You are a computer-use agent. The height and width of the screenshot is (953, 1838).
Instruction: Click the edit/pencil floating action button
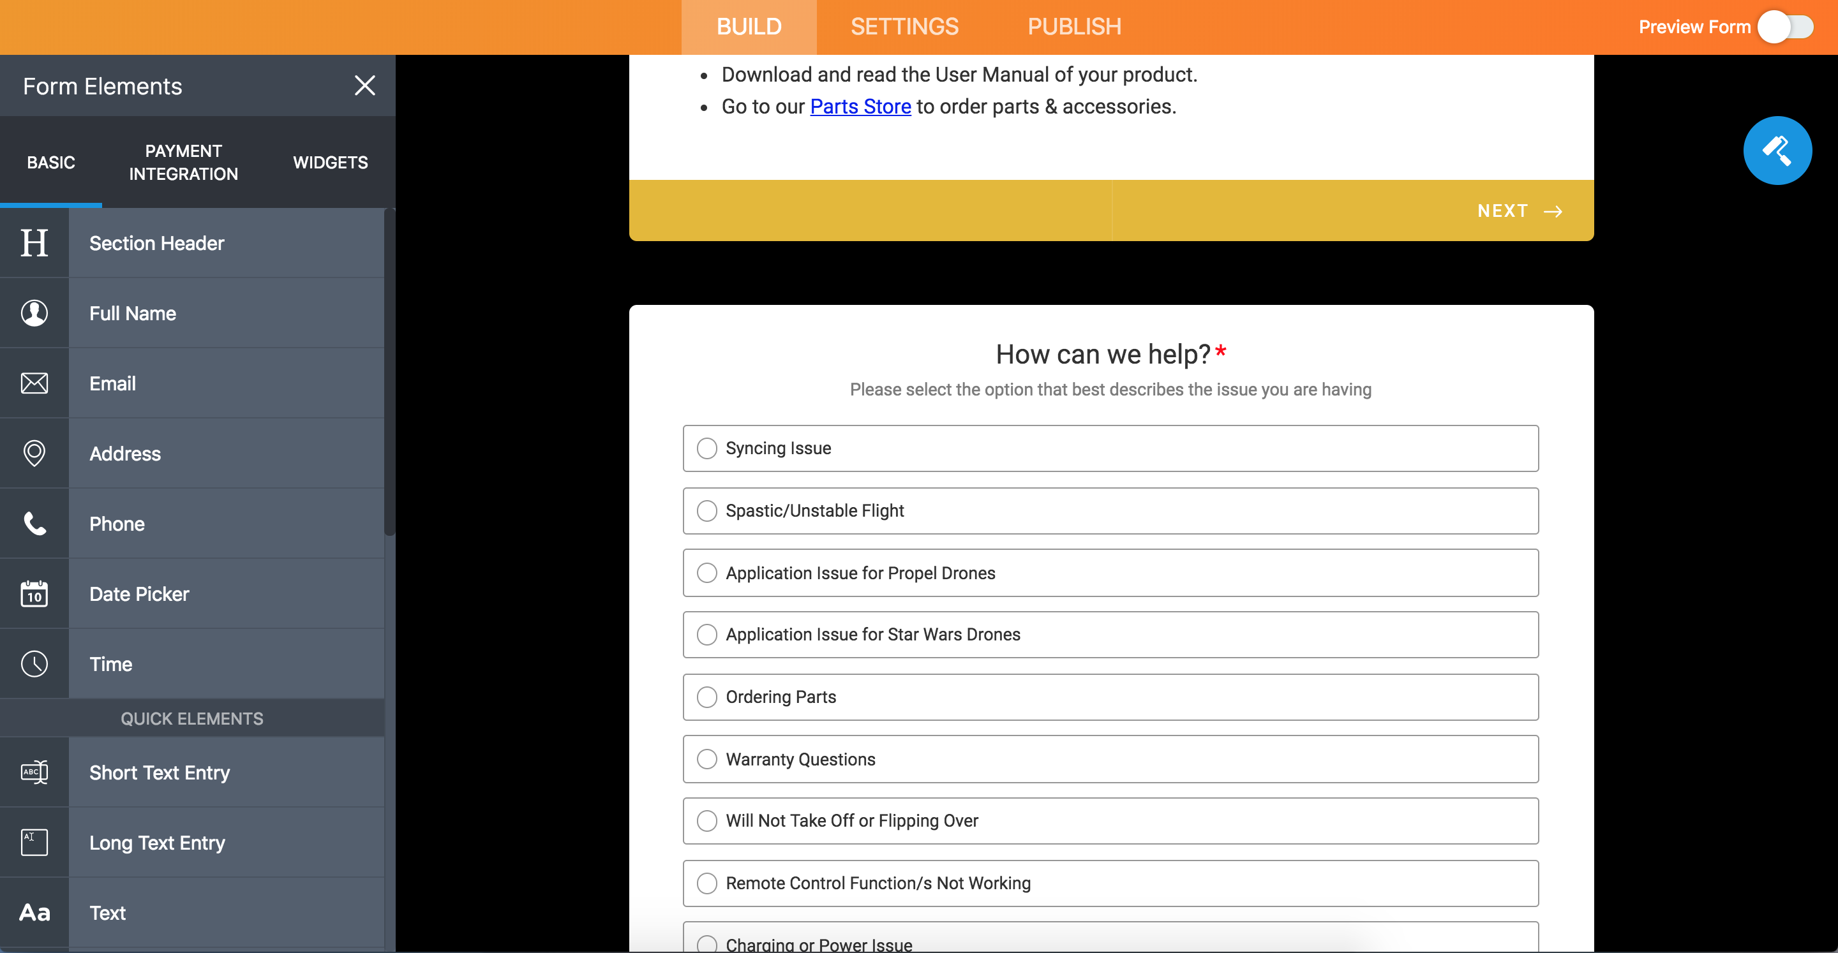coord(1779,149)
